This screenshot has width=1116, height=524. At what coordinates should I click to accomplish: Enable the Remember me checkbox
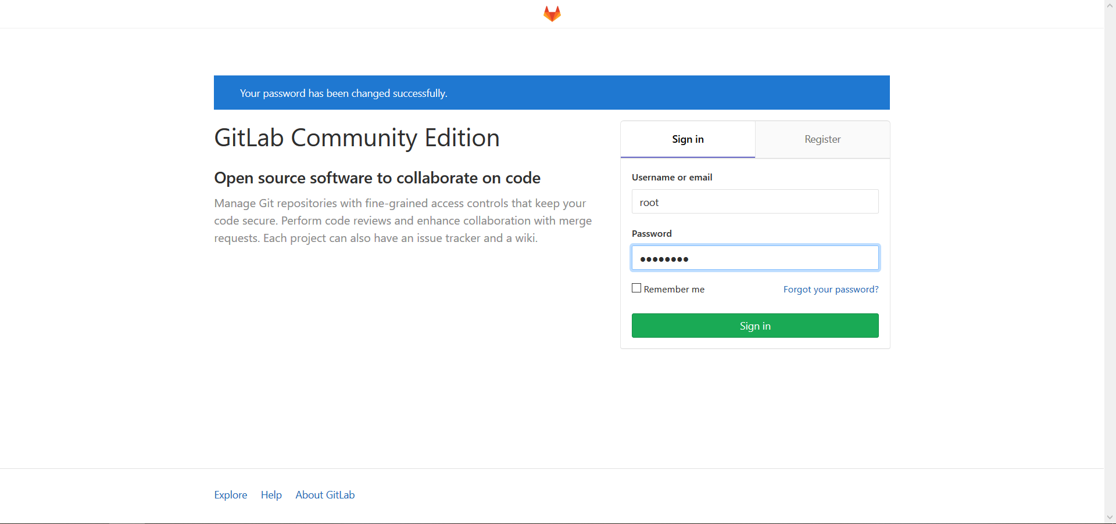coord(636,288)
